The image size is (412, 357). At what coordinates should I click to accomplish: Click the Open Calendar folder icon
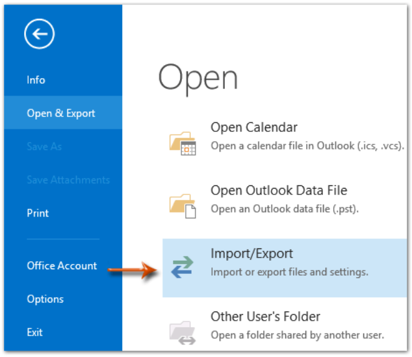[183, 144]
